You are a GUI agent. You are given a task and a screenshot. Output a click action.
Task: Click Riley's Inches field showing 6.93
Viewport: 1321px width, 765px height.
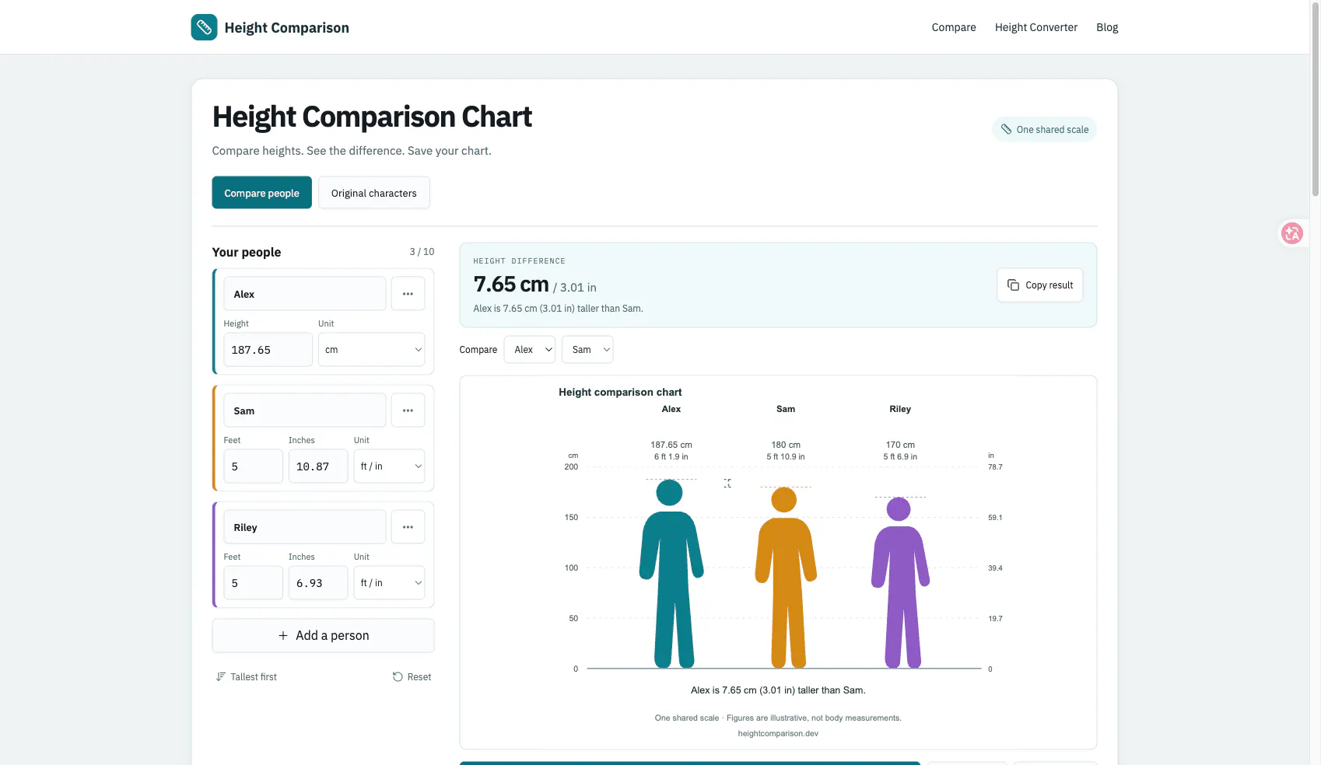pyautogui.click(x=318, y=583)
